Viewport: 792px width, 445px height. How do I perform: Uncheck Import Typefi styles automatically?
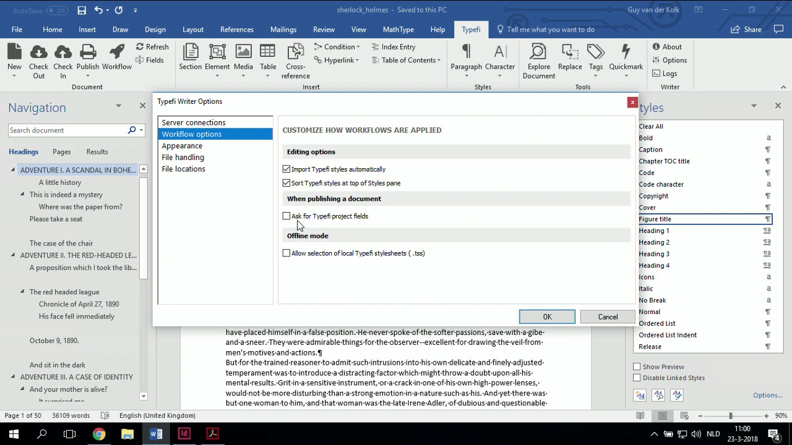coord(286,169)
